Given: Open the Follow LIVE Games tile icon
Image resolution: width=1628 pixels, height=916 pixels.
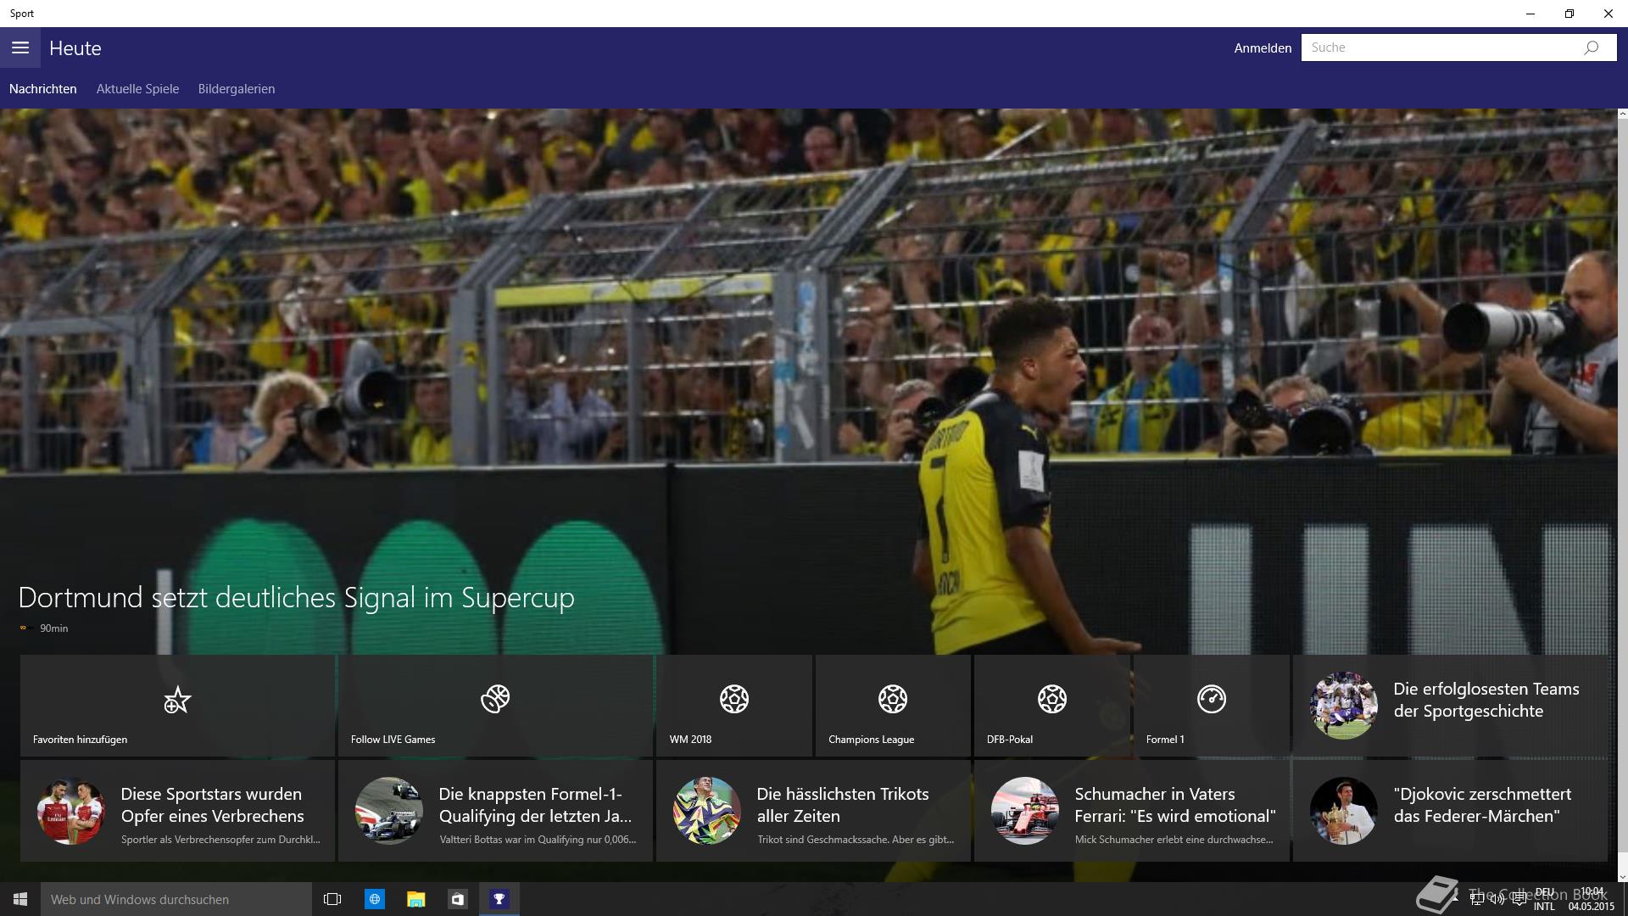Looking at the screenshot, I should pos(495,699).
